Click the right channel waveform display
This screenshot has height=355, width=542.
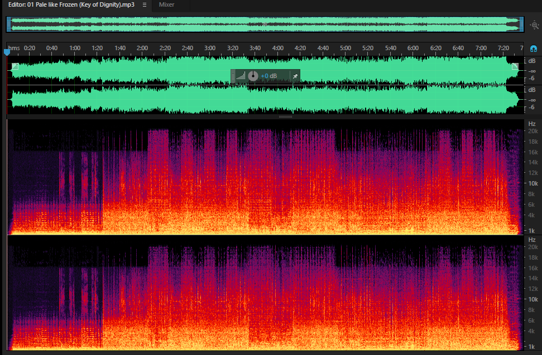pos(265,100)
